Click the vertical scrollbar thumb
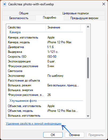The image size is (108, 140). coord(88,68)
